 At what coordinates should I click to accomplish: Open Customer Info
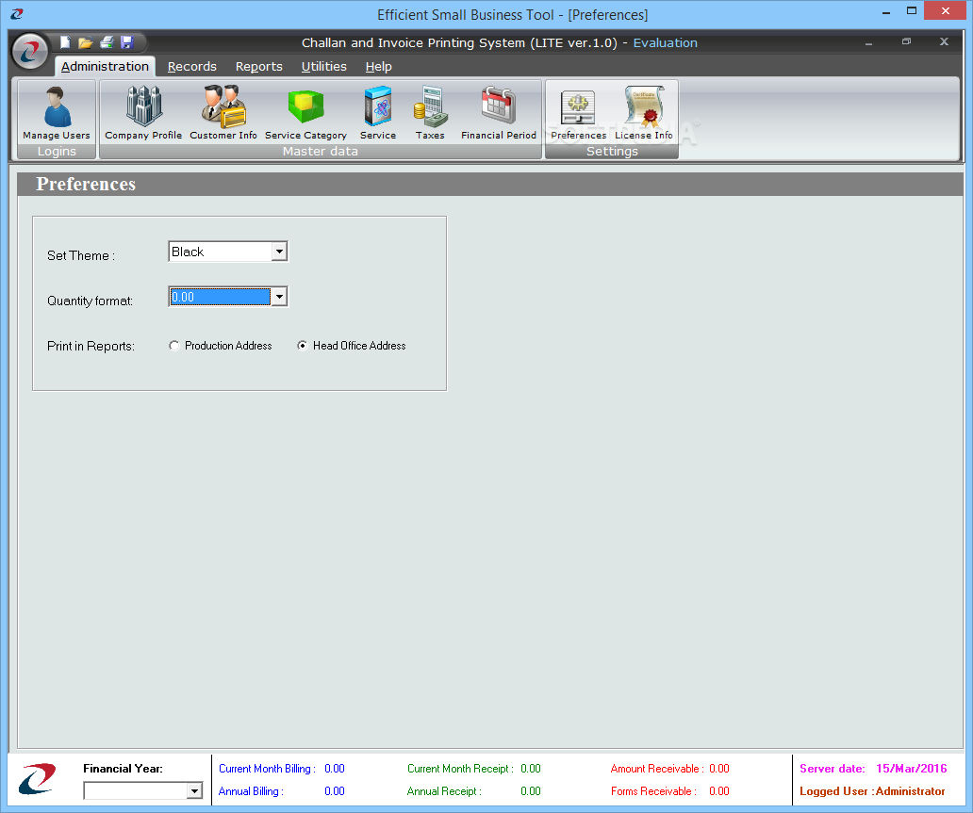point(223,113)
